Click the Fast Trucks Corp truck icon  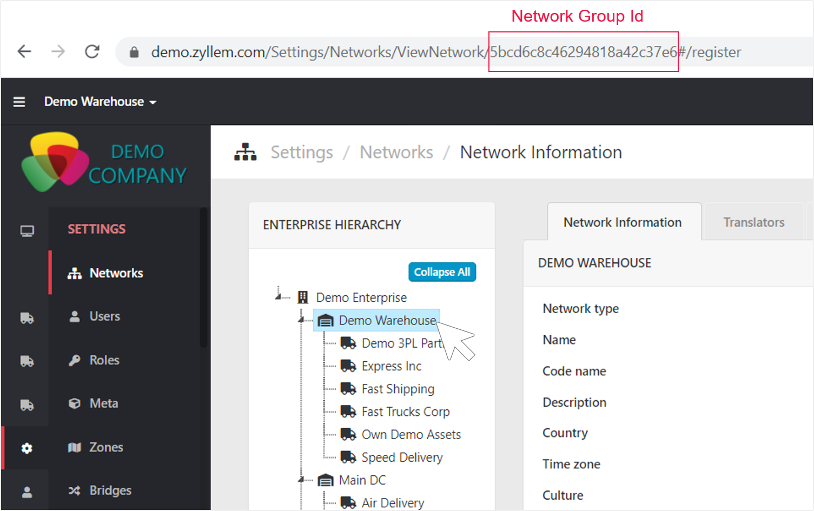[x=348, y=412]
